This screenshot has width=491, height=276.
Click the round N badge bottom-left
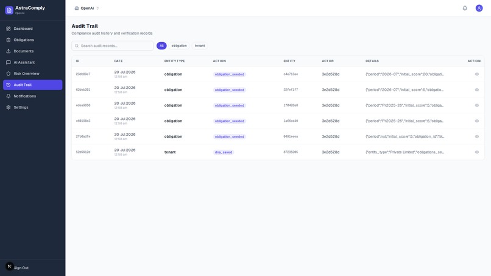(x=9, y=266)
